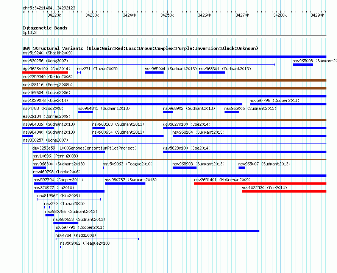Image resolution: width=337 pixels, height=273 pixels.
Task: Open nsv10696 (Perry2008) label
Action: [x=55, y=156]
